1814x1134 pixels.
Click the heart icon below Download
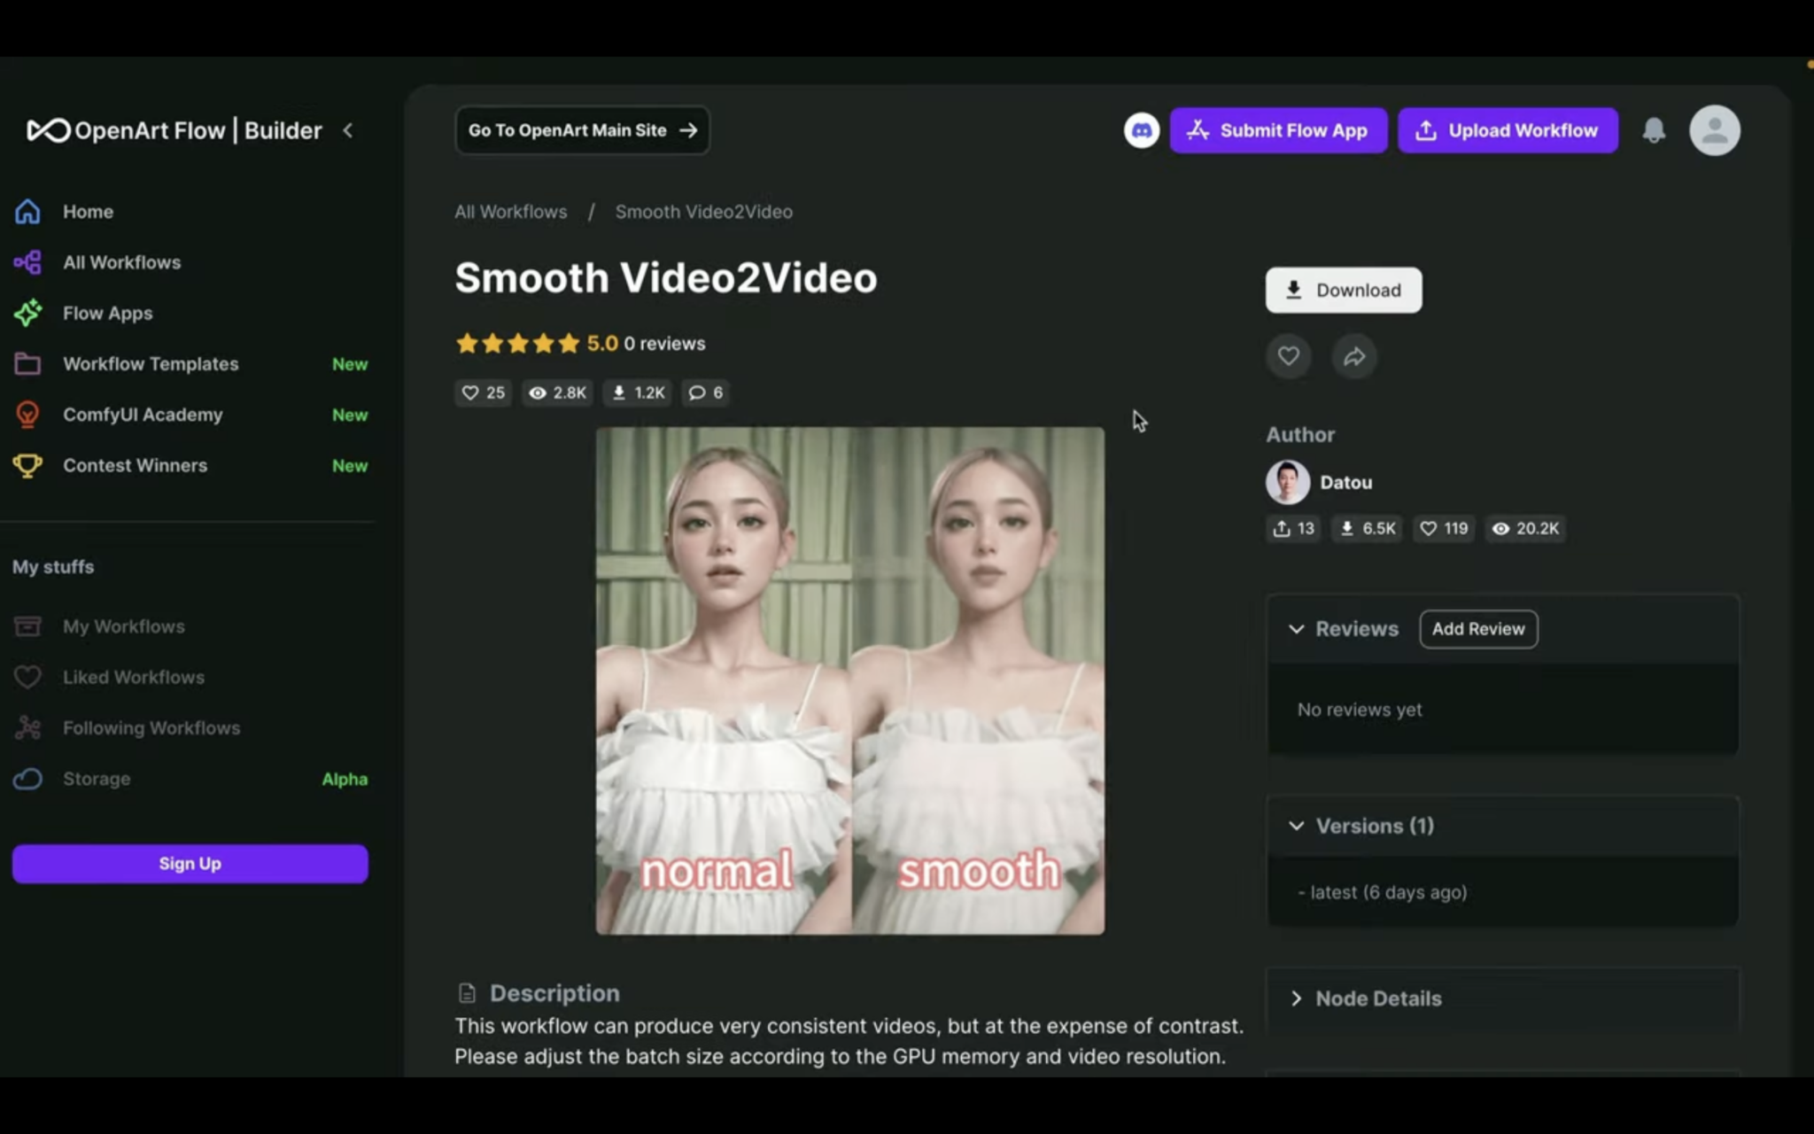click(1289, 355)
